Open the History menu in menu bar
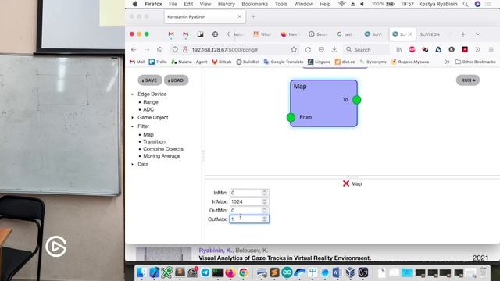The height and width of the screenshot is (281, 500). (226, 4)
